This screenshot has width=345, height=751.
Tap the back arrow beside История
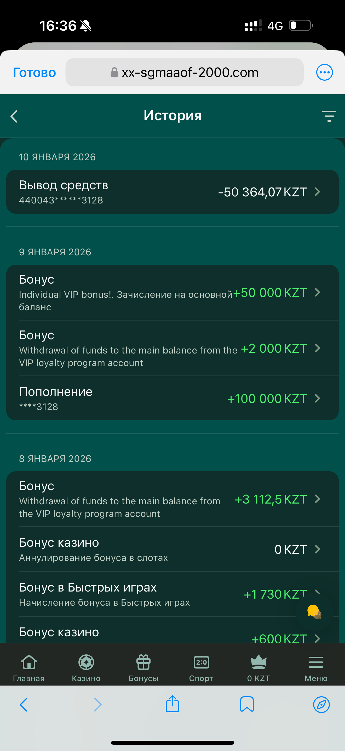(x=14, y=116)
